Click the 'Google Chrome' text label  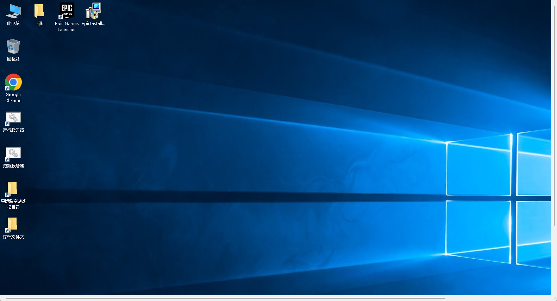coord(13,98)
